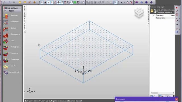Click the red point geometry tool

177,8
